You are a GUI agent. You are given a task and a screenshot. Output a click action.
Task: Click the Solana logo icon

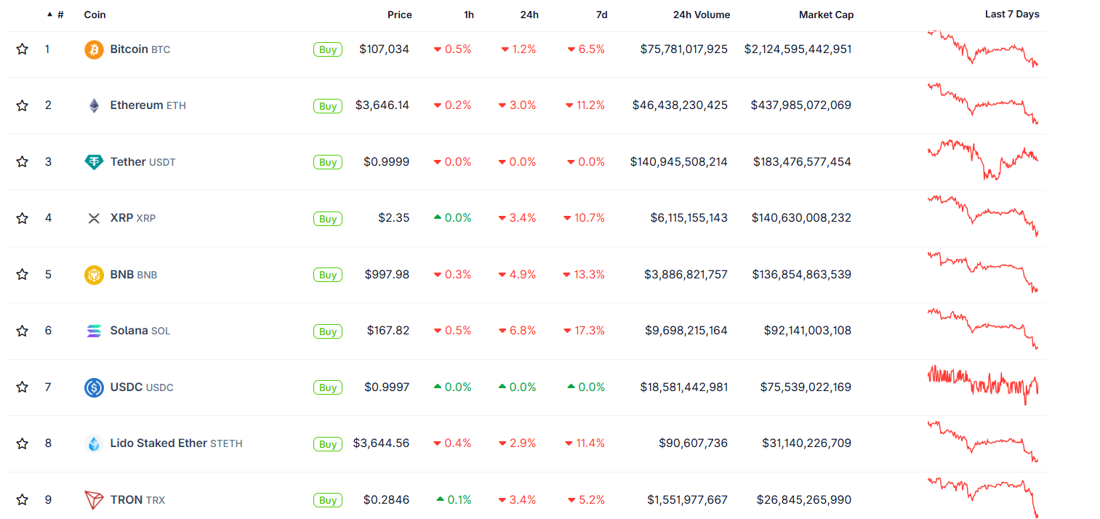click(x=94, y=331)
